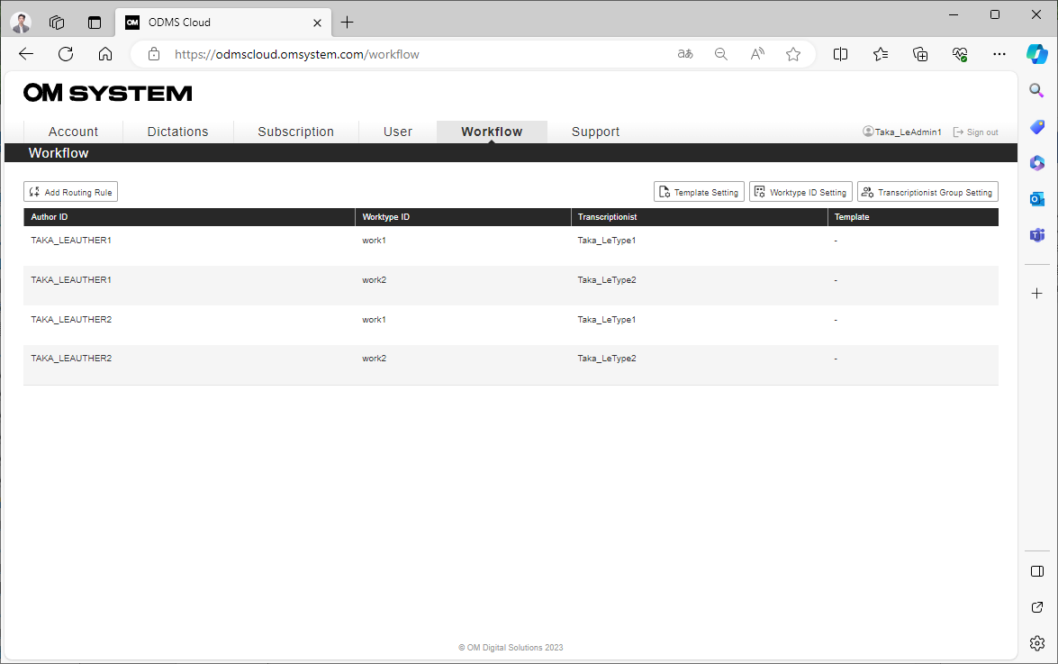The height and width of the screenshot is (664, 1058).
Task: Open Collections in Edge toolbar
Action: point(880,54)
